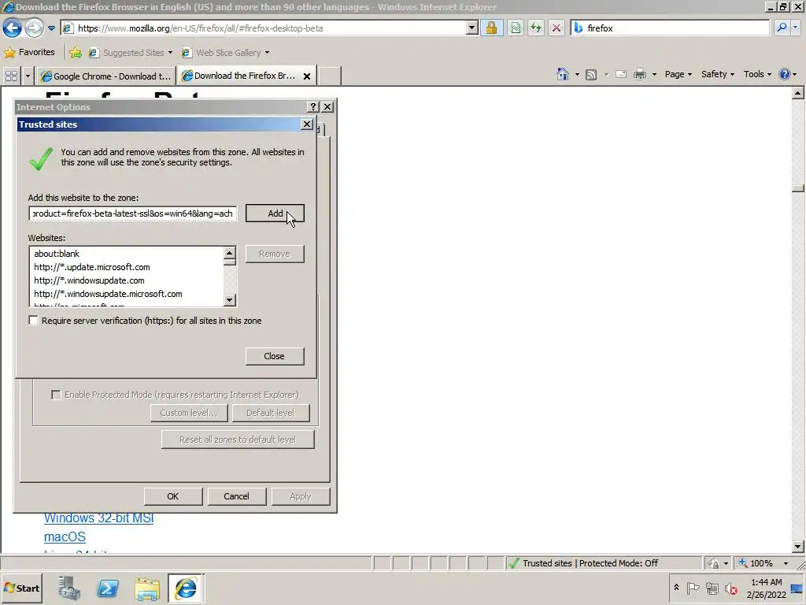Toggle Require server verification checkbox
Screen dimensions: 806x605
33,321
